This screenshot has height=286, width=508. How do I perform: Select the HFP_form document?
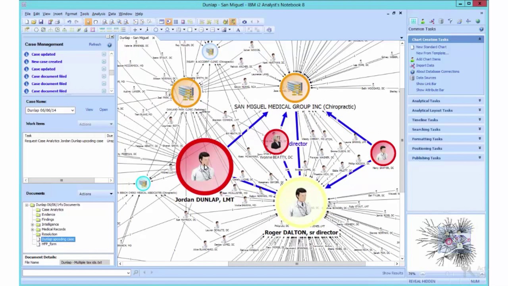[x=49, y=244]
